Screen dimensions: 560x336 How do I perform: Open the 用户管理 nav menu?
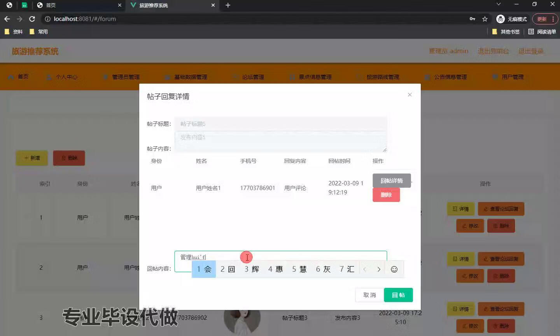coord(508,77)
